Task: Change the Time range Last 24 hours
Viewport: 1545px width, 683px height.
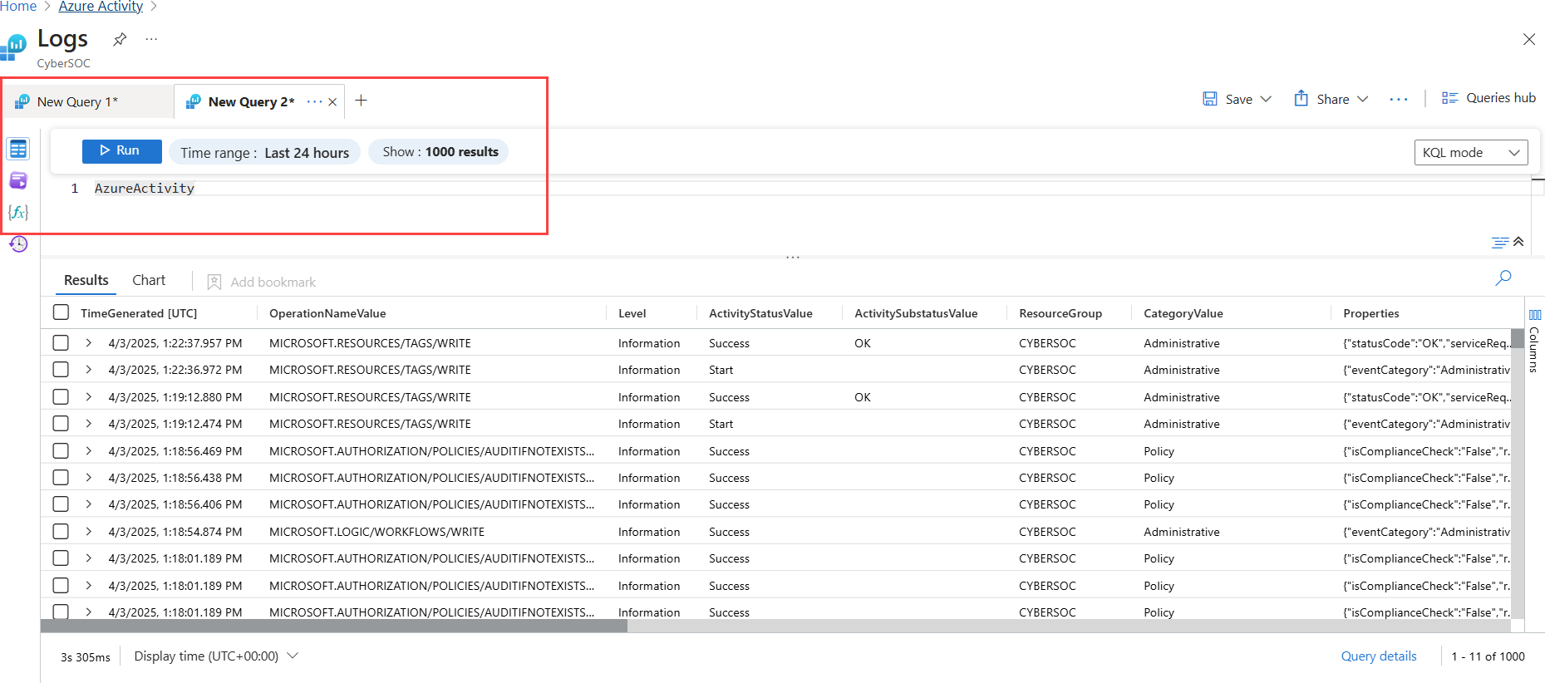Action: (x=265, y=153)
